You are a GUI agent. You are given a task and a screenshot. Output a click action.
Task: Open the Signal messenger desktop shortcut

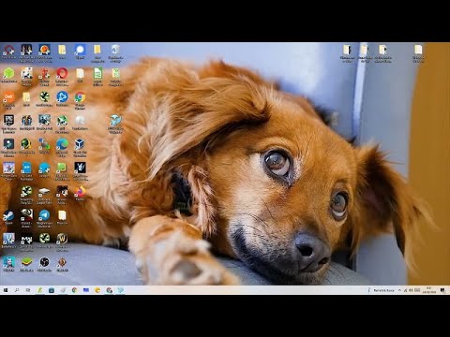pos(80,50)
